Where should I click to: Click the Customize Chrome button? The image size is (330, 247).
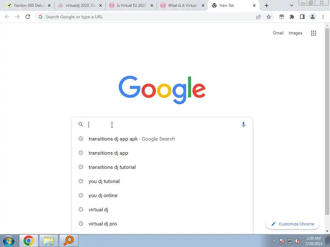[293, 224]
